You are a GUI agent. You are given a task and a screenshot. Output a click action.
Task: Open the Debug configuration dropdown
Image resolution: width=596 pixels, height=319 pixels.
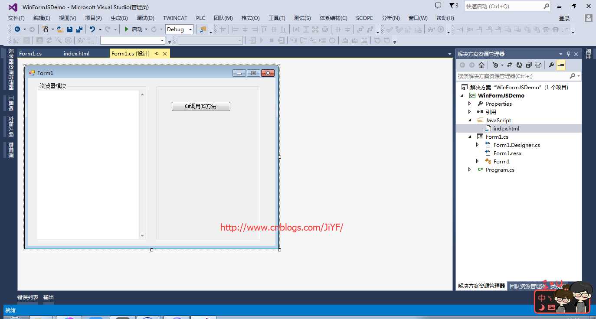[190, 29]
